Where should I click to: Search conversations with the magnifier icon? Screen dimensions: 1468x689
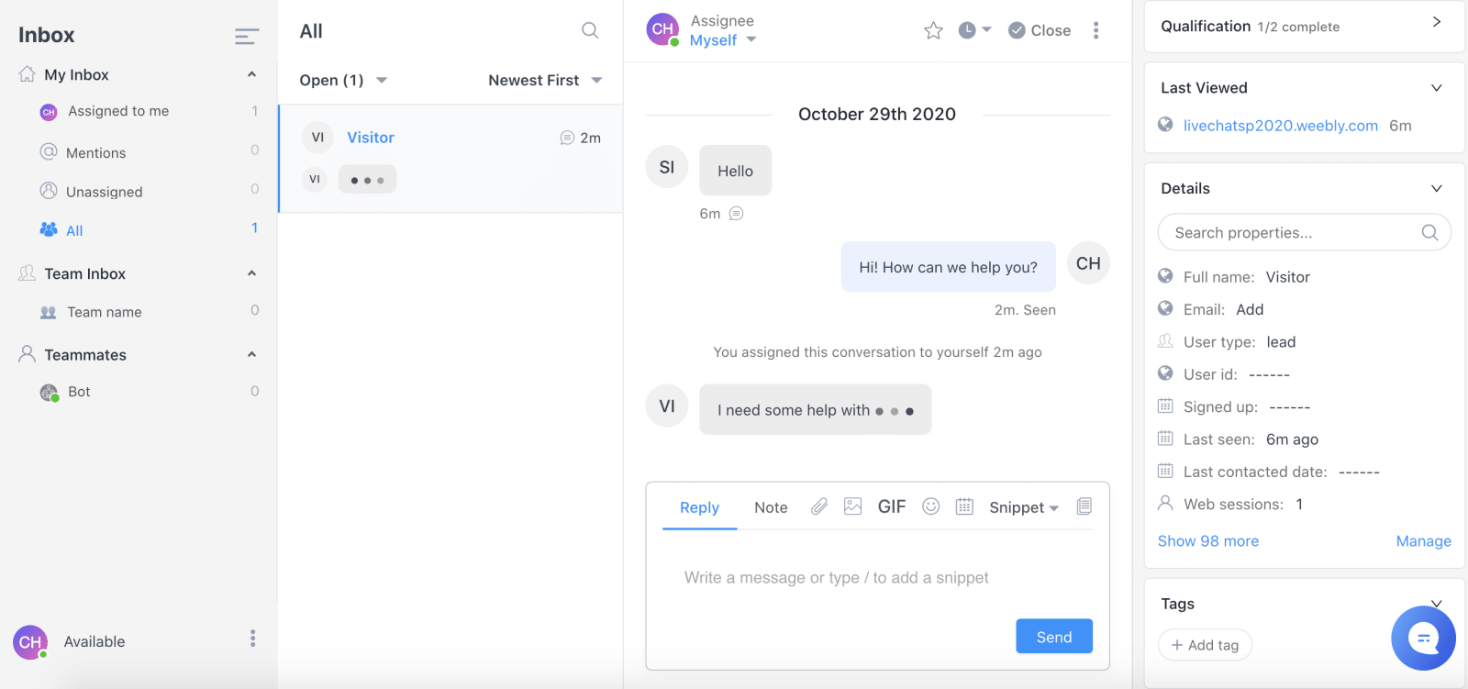tap(590, 31)
